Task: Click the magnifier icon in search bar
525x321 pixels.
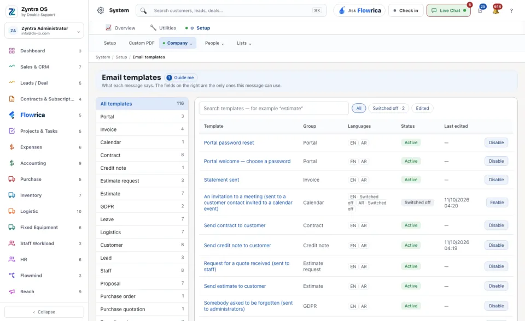Action: pos(143,11)
